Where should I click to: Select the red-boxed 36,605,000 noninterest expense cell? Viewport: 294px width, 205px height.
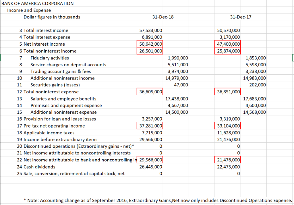[x=150, y=92]
